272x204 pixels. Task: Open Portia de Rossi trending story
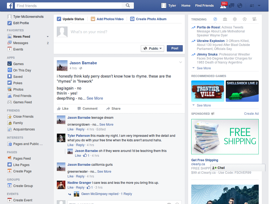(208, 27)
